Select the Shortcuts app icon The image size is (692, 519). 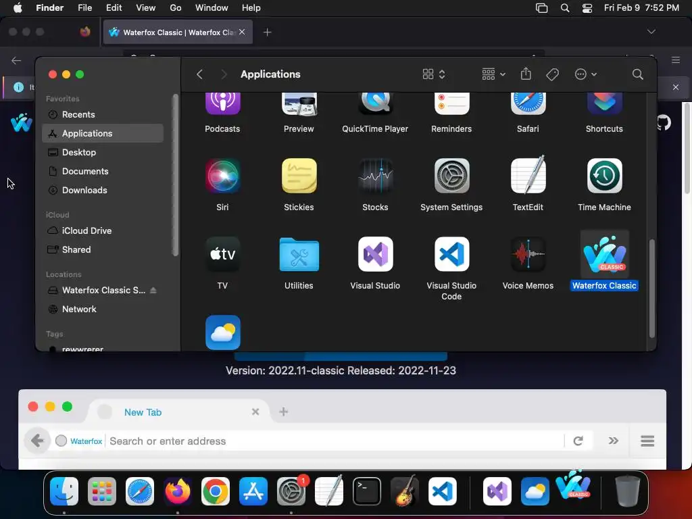tap(604, 103)
